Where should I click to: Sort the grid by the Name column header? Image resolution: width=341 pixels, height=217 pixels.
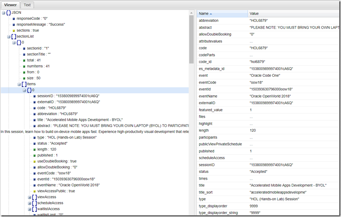tap(222, 13)
